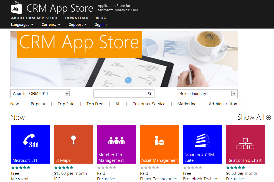Click the Membership Management star rating
The image size is (274, 182).
point(107,168)
